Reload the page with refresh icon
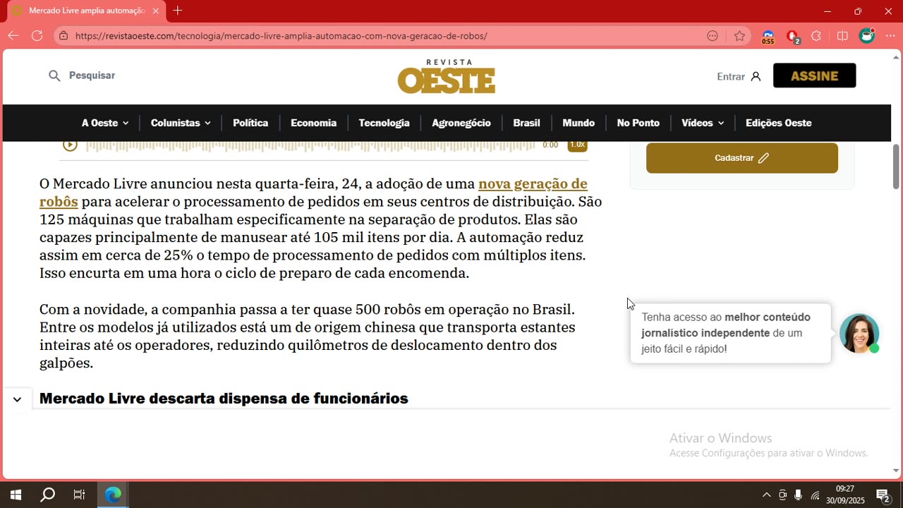 (x=37, y=36)
